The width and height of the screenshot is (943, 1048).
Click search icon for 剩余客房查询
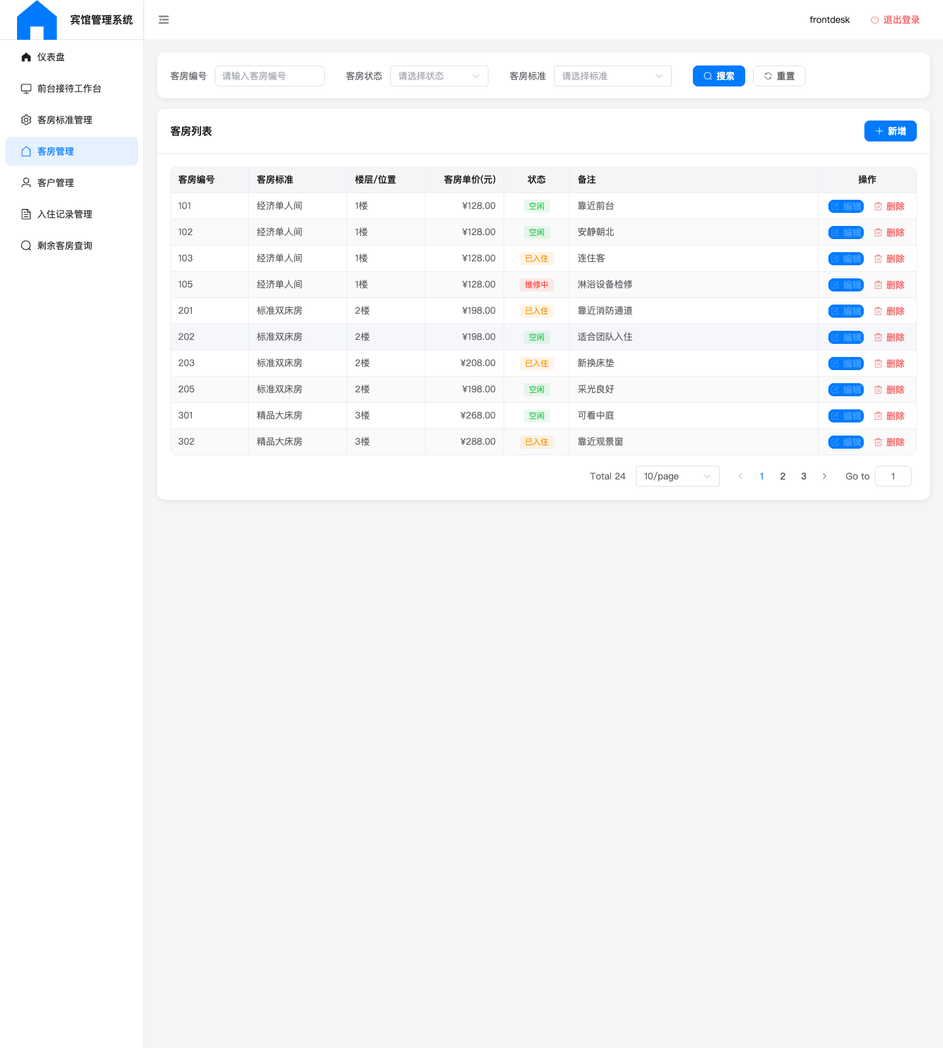click(26, 246)
